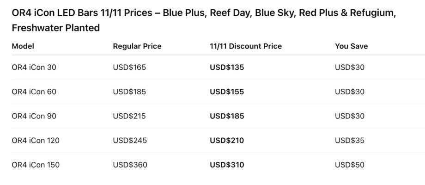Click the USD$245 regular price
Screen dimensions: 425x185
pyautogui.click(x=129, y=140)
